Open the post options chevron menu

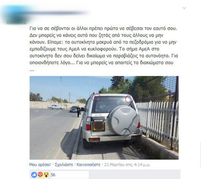184,8
